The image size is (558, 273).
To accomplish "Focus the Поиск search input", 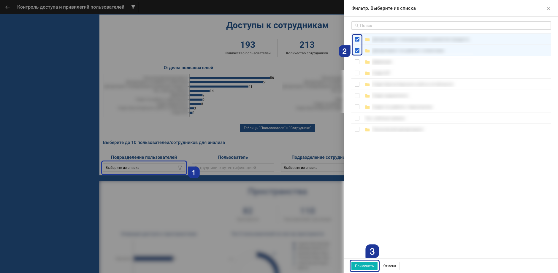I will tap(454, 26).
